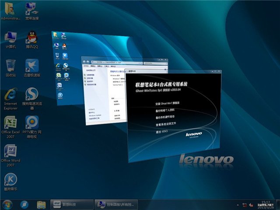Click 退出 (ESC) in Lenovo window
Viewport: 280px width, 210px height.
[x=161, y=132]
